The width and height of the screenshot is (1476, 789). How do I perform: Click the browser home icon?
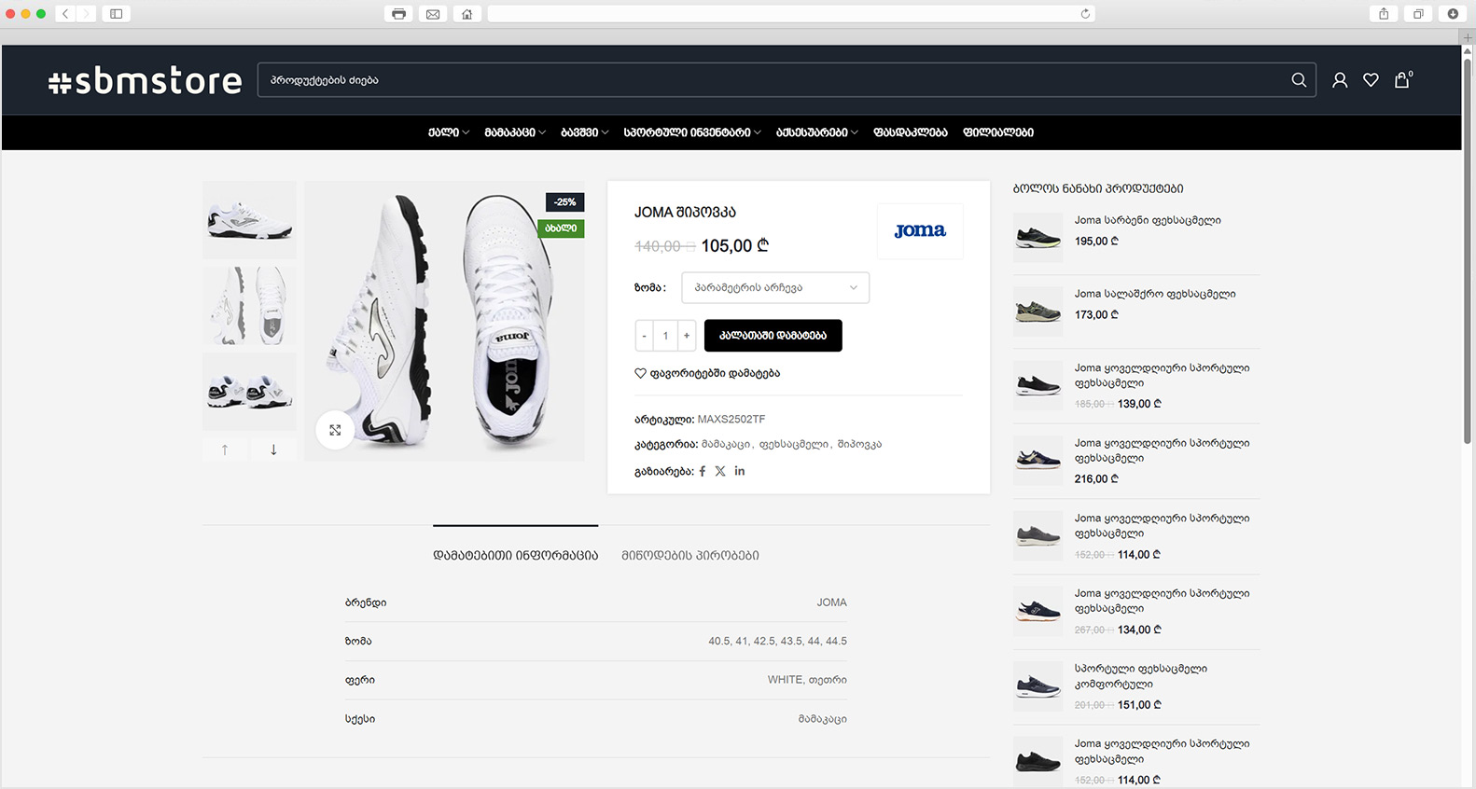(x=467, y=14)
